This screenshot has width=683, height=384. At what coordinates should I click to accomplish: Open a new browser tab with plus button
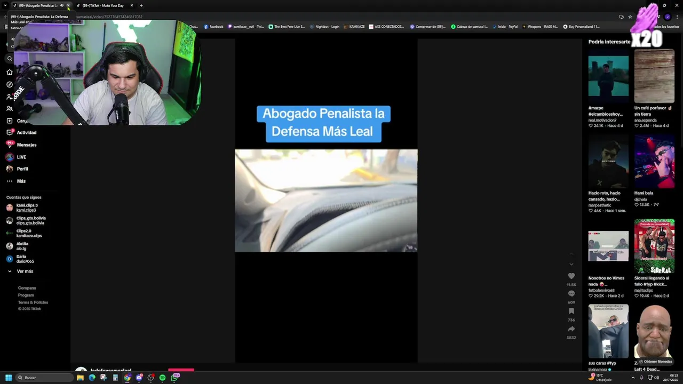pyautogui.click(x=141, y=5)
